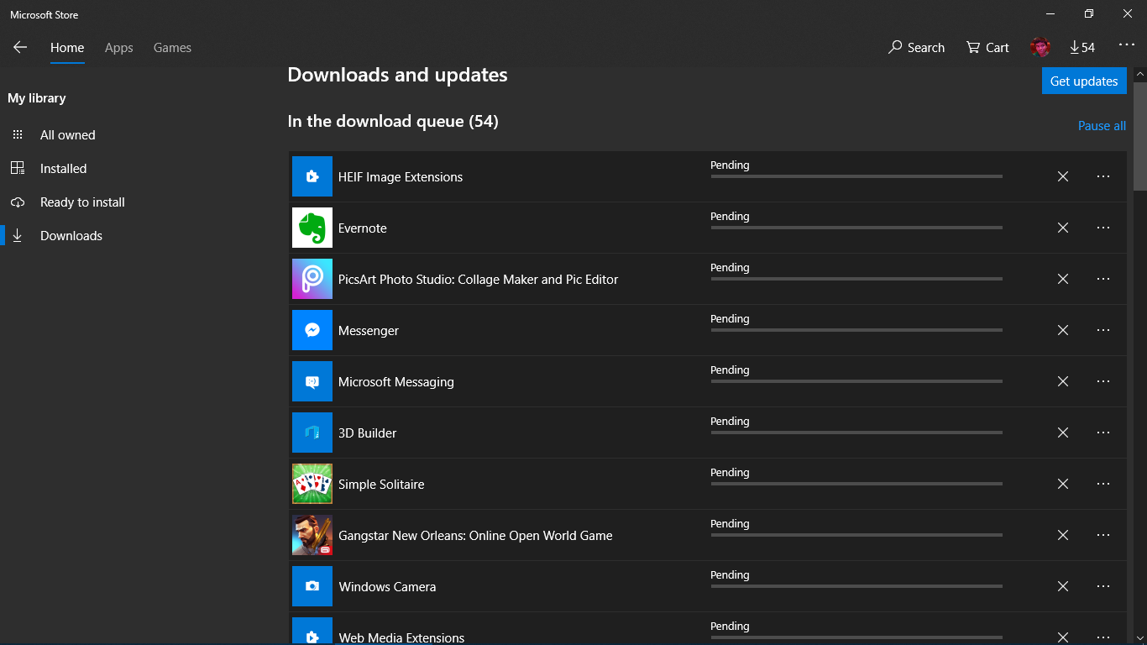Cancel the Simple Solitaire download
This screenshot has width=1147, height=645.
click(1063, 484)
